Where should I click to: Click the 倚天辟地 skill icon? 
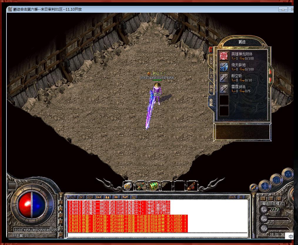pyautogui.click(x=224, y=67)
